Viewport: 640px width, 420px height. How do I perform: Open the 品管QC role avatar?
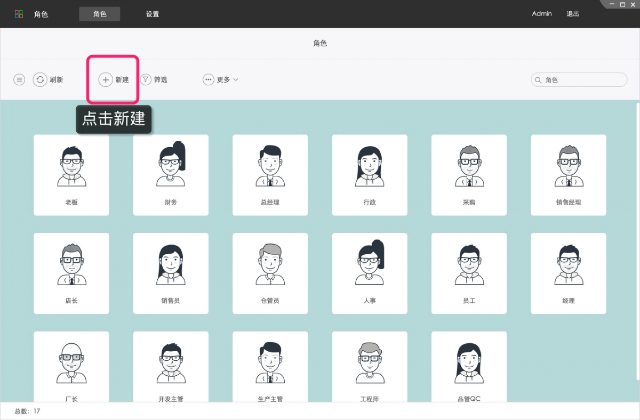[x=469, y=363]
